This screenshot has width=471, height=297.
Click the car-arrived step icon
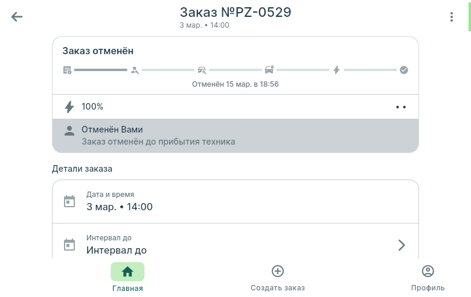click(269, 70)
